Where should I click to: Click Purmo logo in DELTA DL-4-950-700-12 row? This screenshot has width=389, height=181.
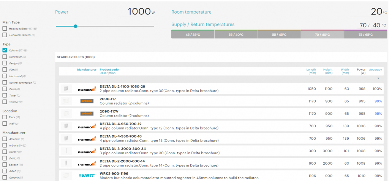[87, 126]
